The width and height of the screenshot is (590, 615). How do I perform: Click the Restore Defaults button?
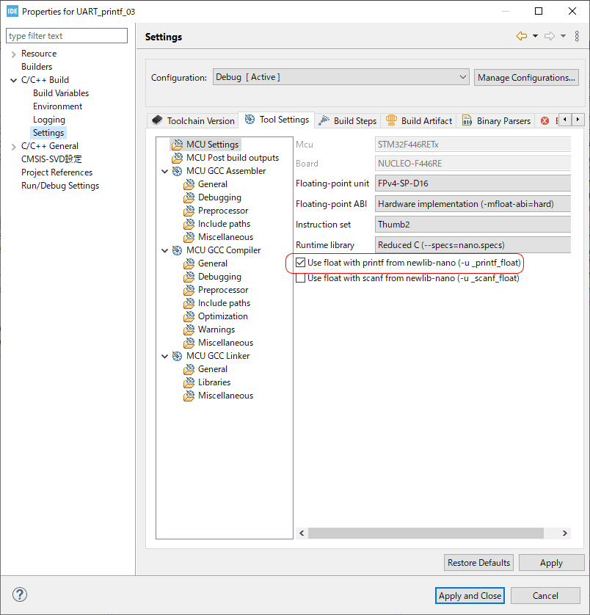tap(478, 563)
